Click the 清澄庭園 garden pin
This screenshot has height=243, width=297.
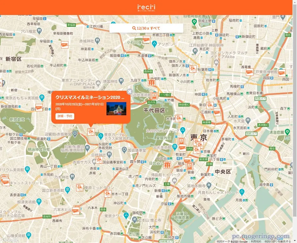point(287,132)
